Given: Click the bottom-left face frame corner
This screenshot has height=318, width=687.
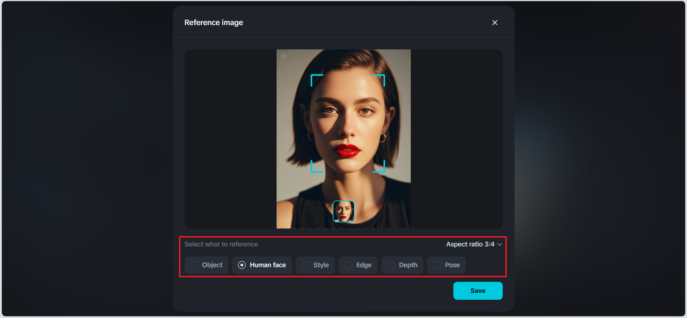Looking at the screenshot, I should coord(313,170).
